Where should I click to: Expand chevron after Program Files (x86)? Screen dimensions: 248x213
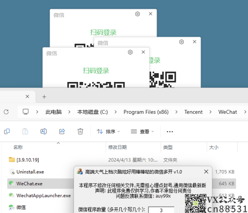176,112
